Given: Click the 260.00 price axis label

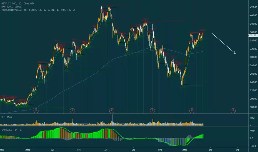Looking at the screenshot, I should pyautogui.click(x=253, y=74).
